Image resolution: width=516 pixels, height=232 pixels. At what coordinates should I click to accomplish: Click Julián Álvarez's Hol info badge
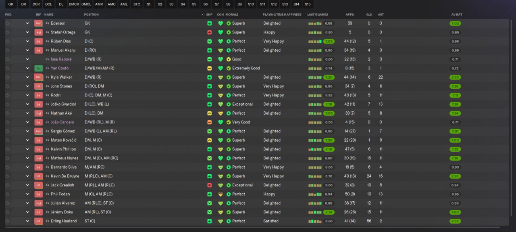[38, 203]
